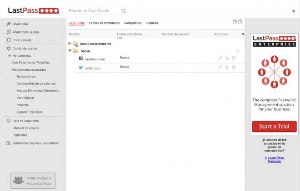Select Herramientas avanzadas
This screenshot has height=191, width=300.
29,69
